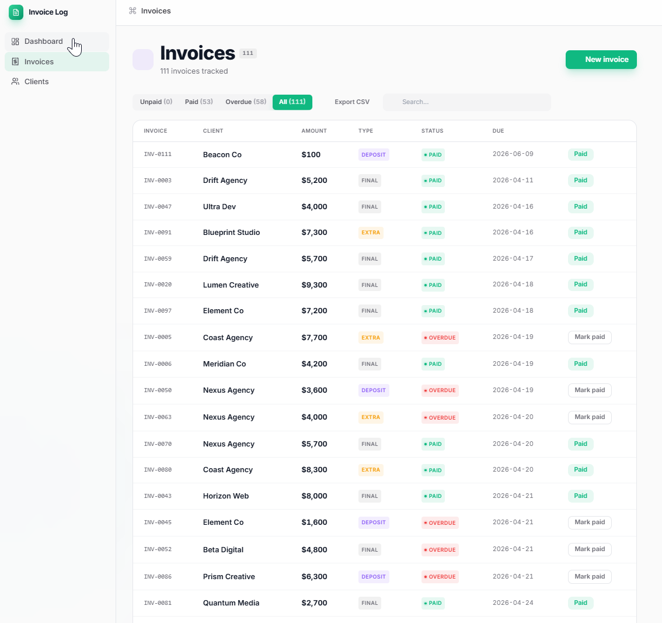Image resolution: width=662 pixels, height=623 pixels.
Task: Click client name Lumen Creative
Action: coord(231,285)
